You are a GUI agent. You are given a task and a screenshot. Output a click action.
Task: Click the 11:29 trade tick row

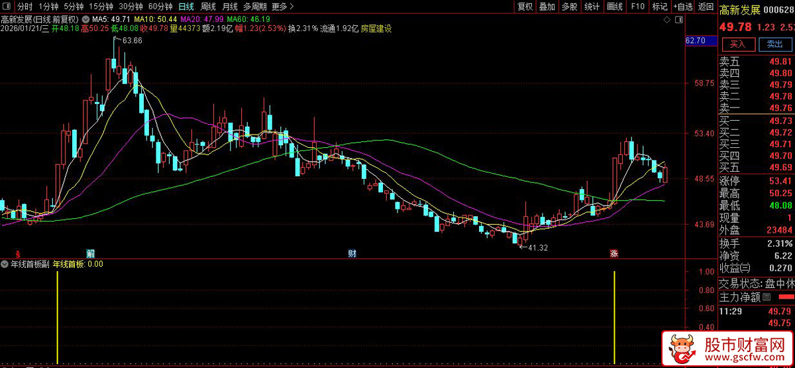coord(757,310)
